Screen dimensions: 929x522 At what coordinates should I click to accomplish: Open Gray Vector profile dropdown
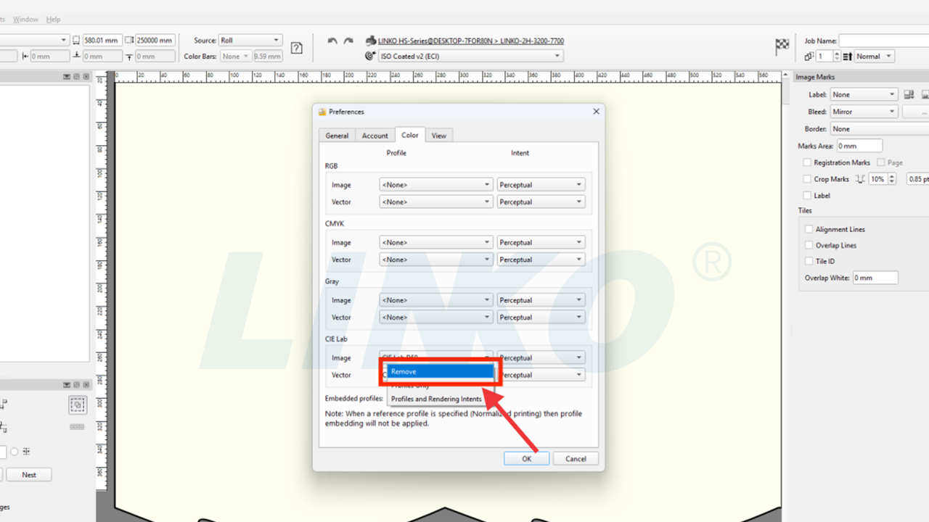(x=436, y=318)
